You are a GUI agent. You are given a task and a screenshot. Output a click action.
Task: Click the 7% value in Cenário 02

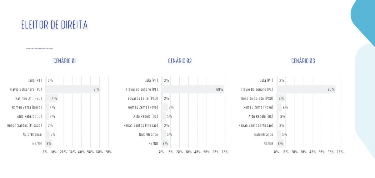click(x=171, y=108)
